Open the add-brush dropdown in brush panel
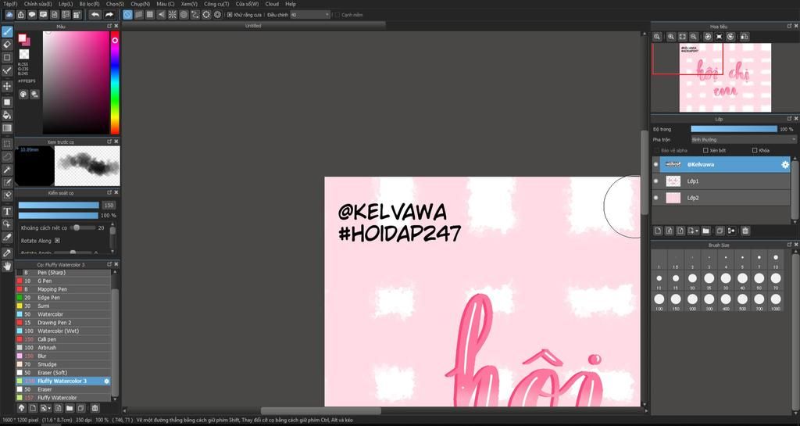The width and height of the screenshot is (800, 426). click(45, 408)
